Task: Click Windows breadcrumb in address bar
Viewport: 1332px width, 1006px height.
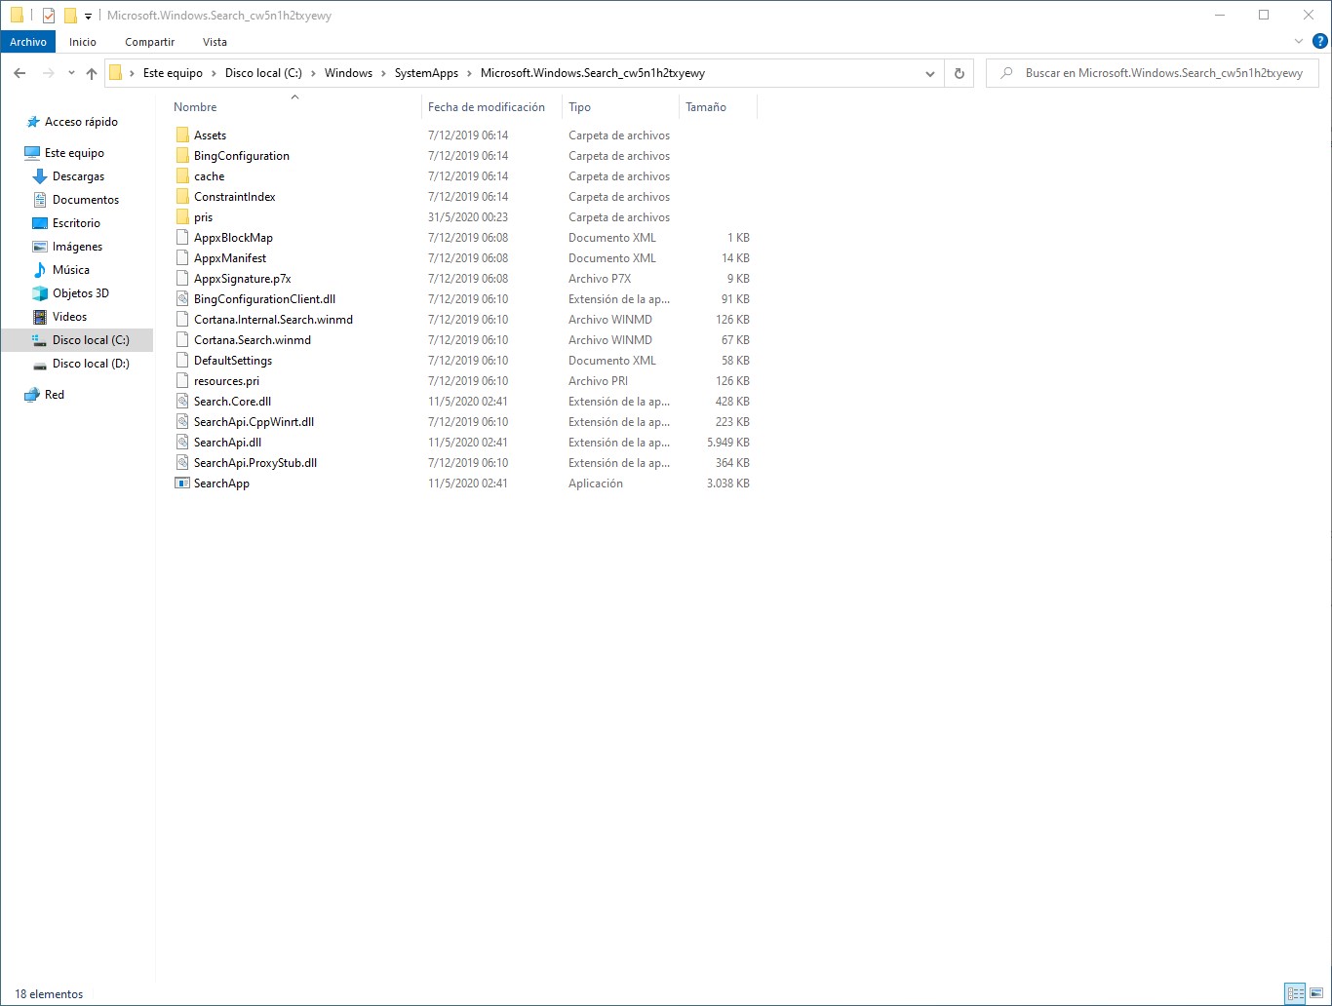Action: tap(348, 73)
